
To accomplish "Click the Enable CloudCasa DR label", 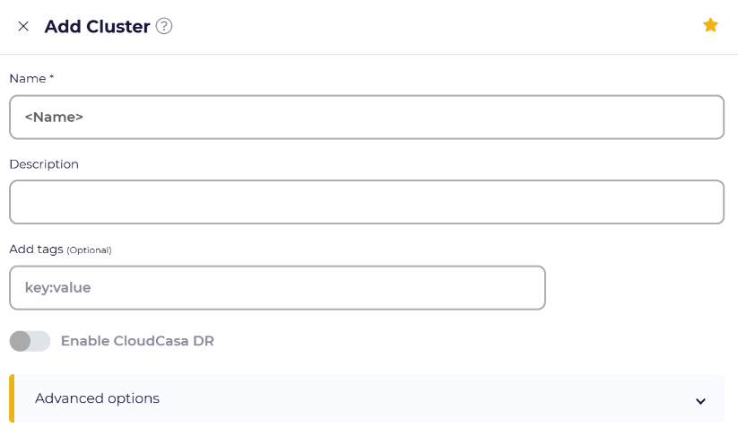I will (x=137, y=341).
